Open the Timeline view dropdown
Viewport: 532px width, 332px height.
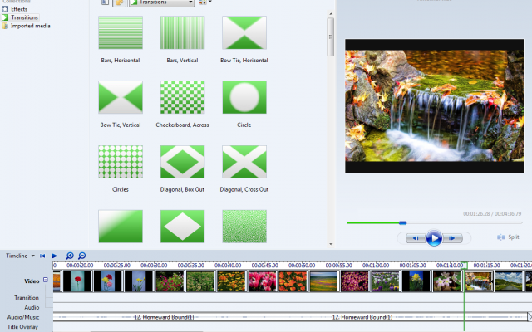[x=20, y=256]
